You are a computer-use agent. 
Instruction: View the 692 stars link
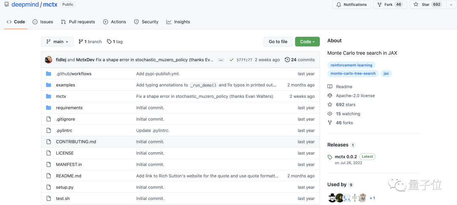click(341, 105)
